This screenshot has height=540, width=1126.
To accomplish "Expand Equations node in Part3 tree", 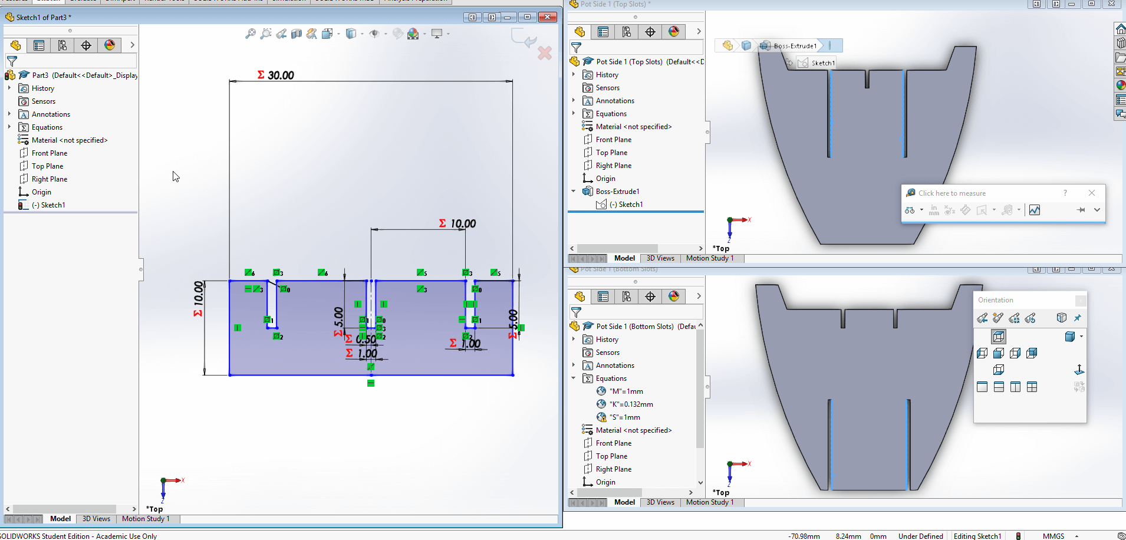I will tap(9, 127).
